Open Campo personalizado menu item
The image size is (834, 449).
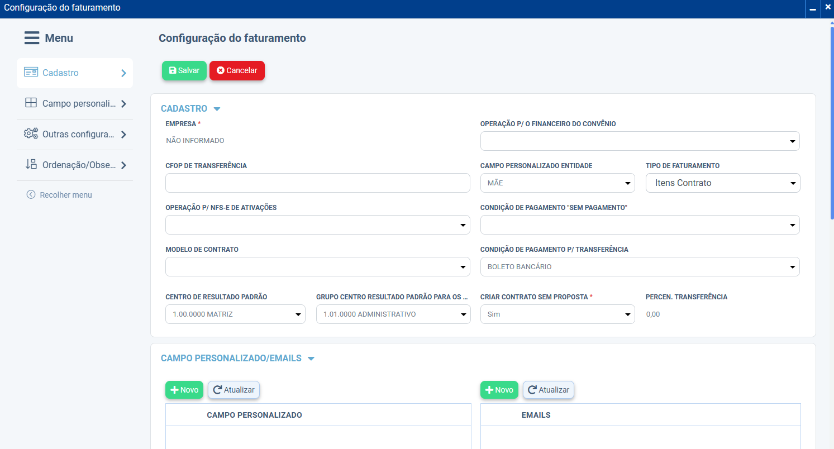pos(75,104)
